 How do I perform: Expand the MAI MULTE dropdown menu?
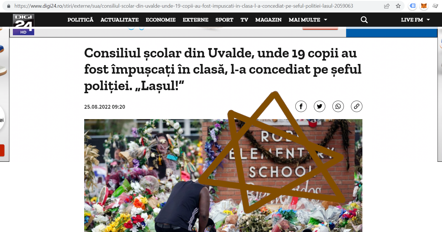point(308,20)
